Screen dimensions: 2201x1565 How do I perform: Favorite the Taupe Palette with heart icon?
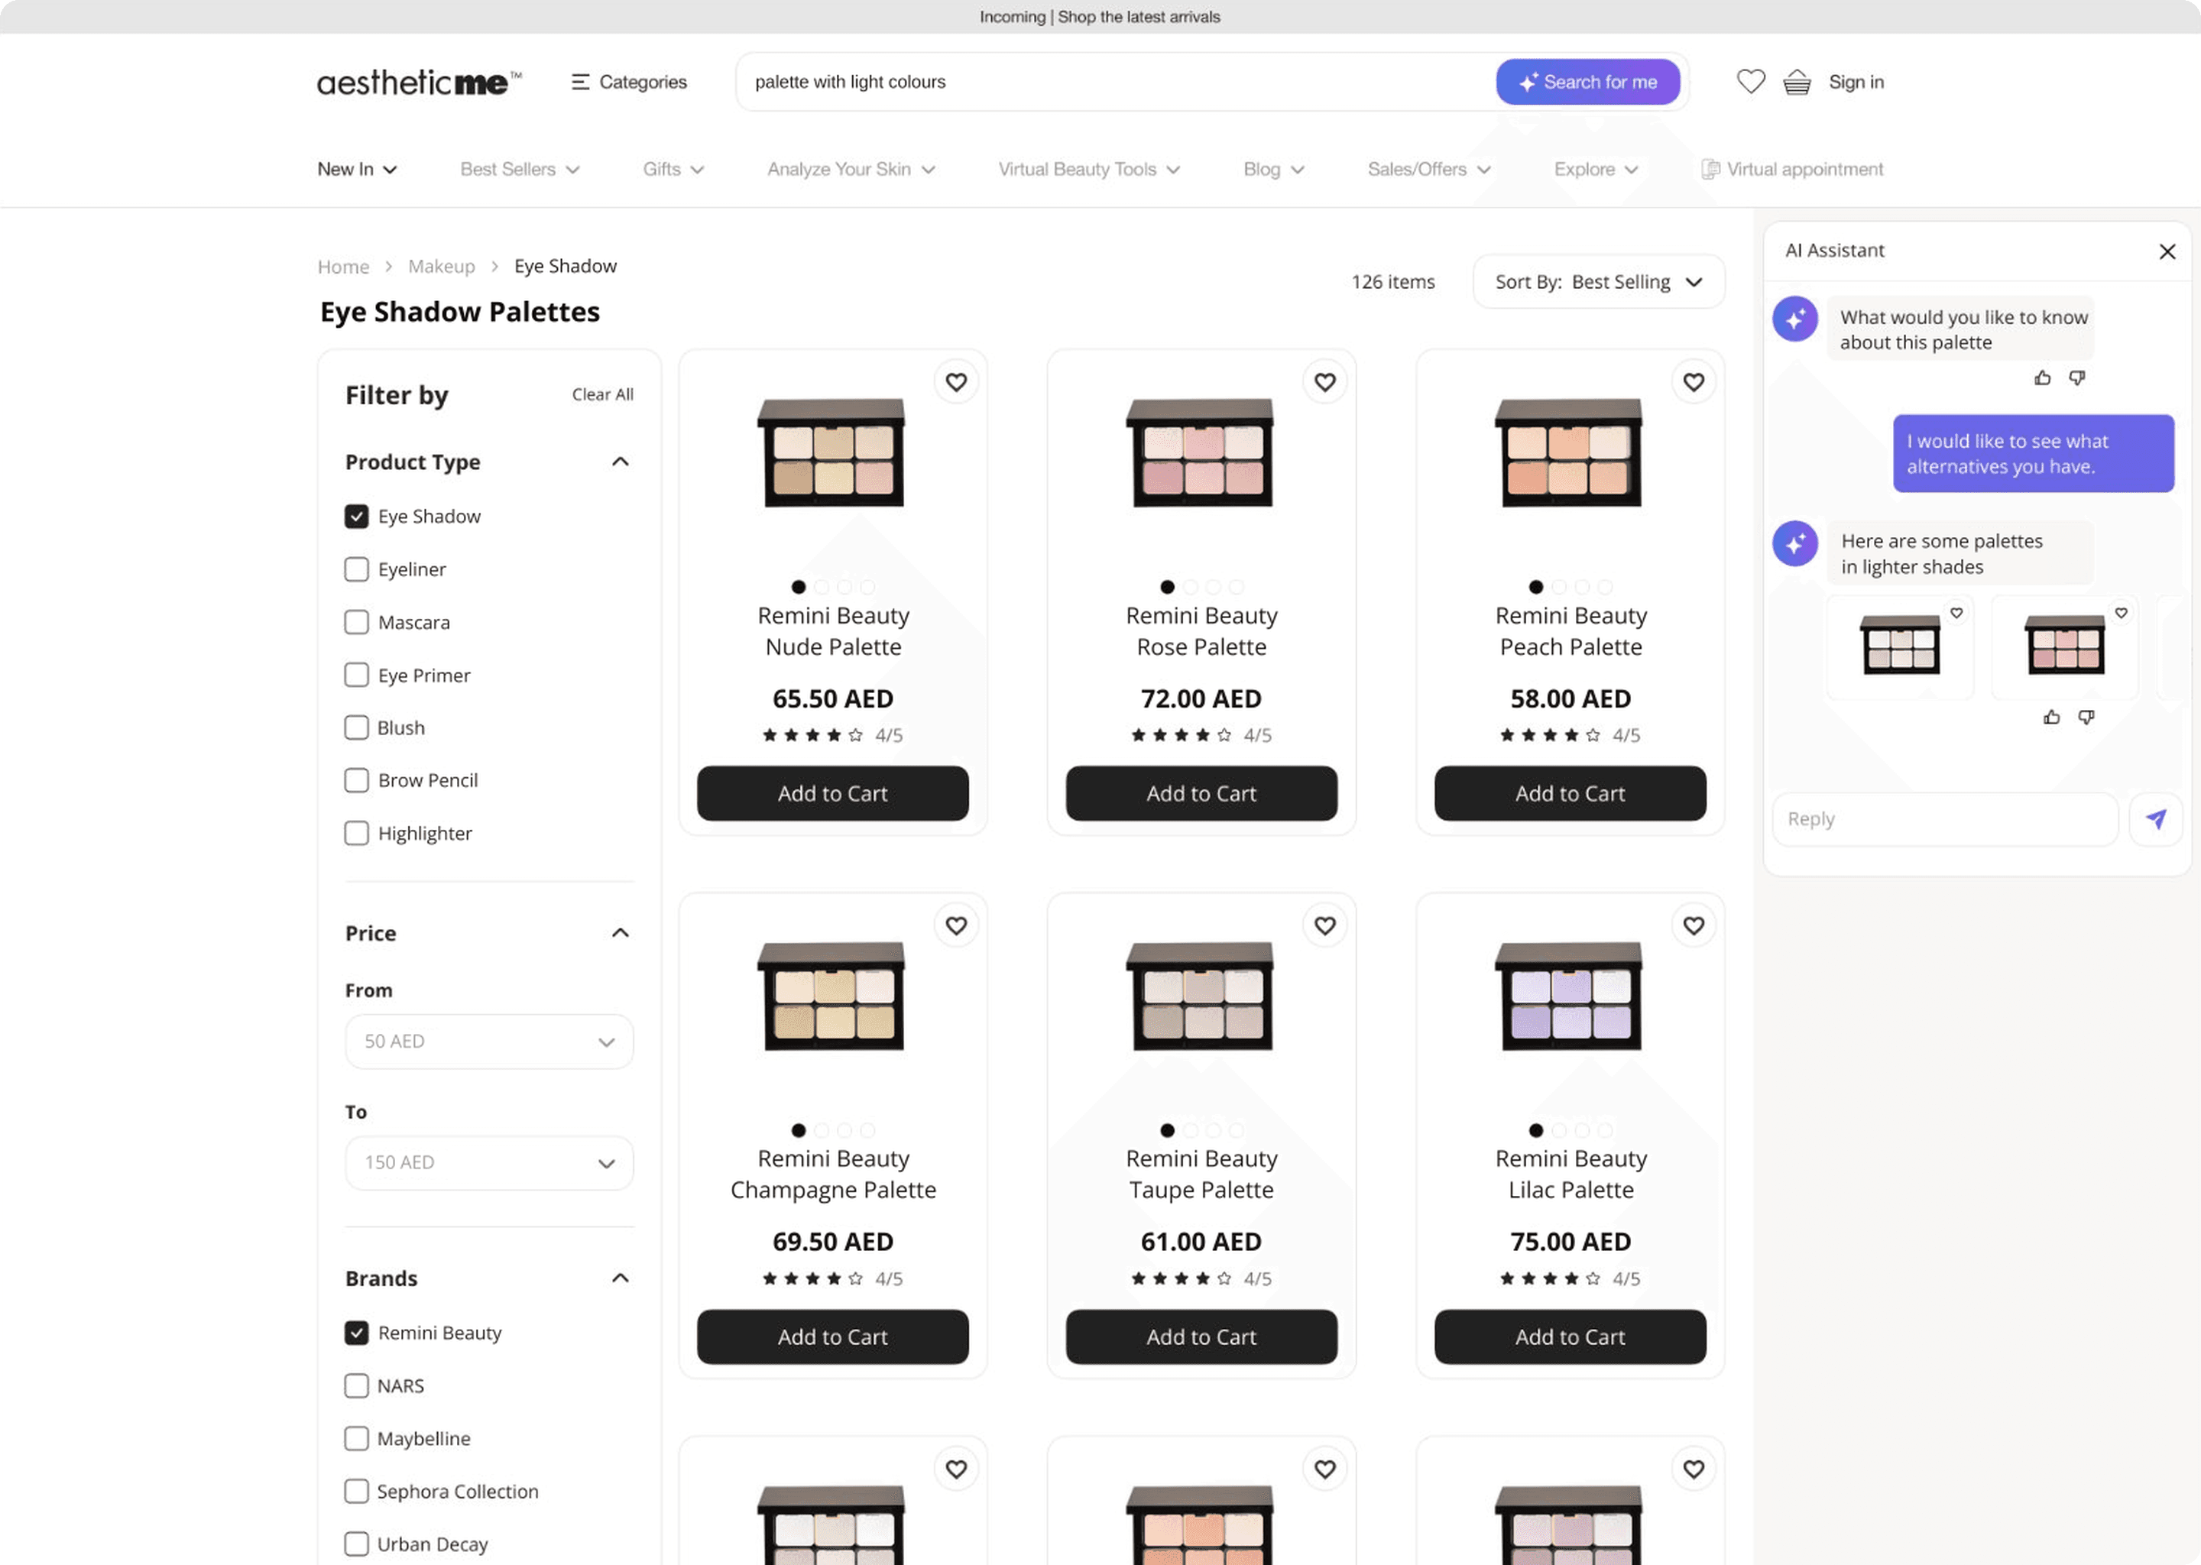(1325, 925)
